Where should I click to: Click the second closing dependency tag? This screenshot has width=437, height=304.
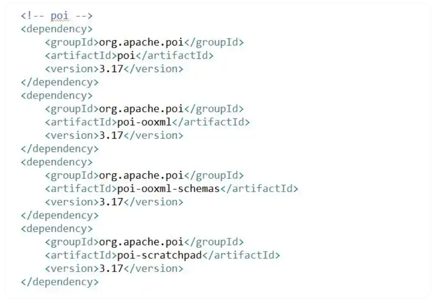pos(60,149)
